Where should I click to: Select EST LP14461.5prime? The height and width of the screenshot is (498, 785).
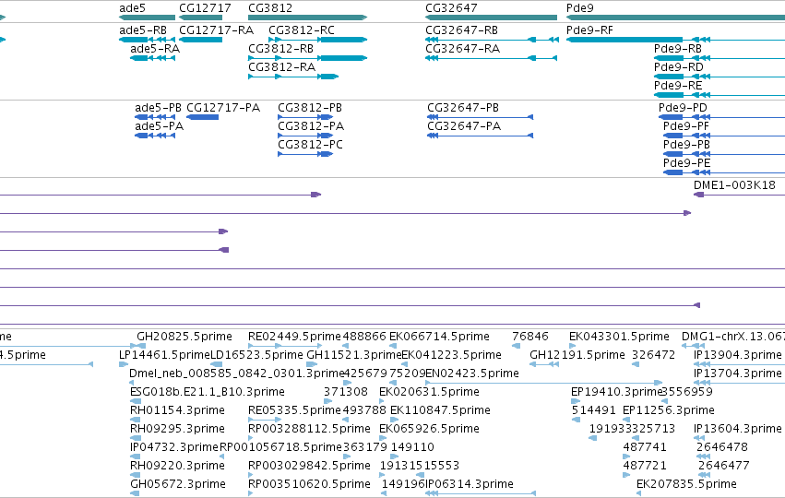tap(165, 355)
